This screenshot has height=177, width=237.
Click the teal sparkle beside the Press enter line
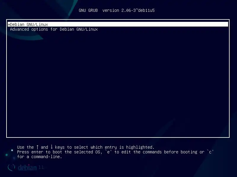(7, 155)
